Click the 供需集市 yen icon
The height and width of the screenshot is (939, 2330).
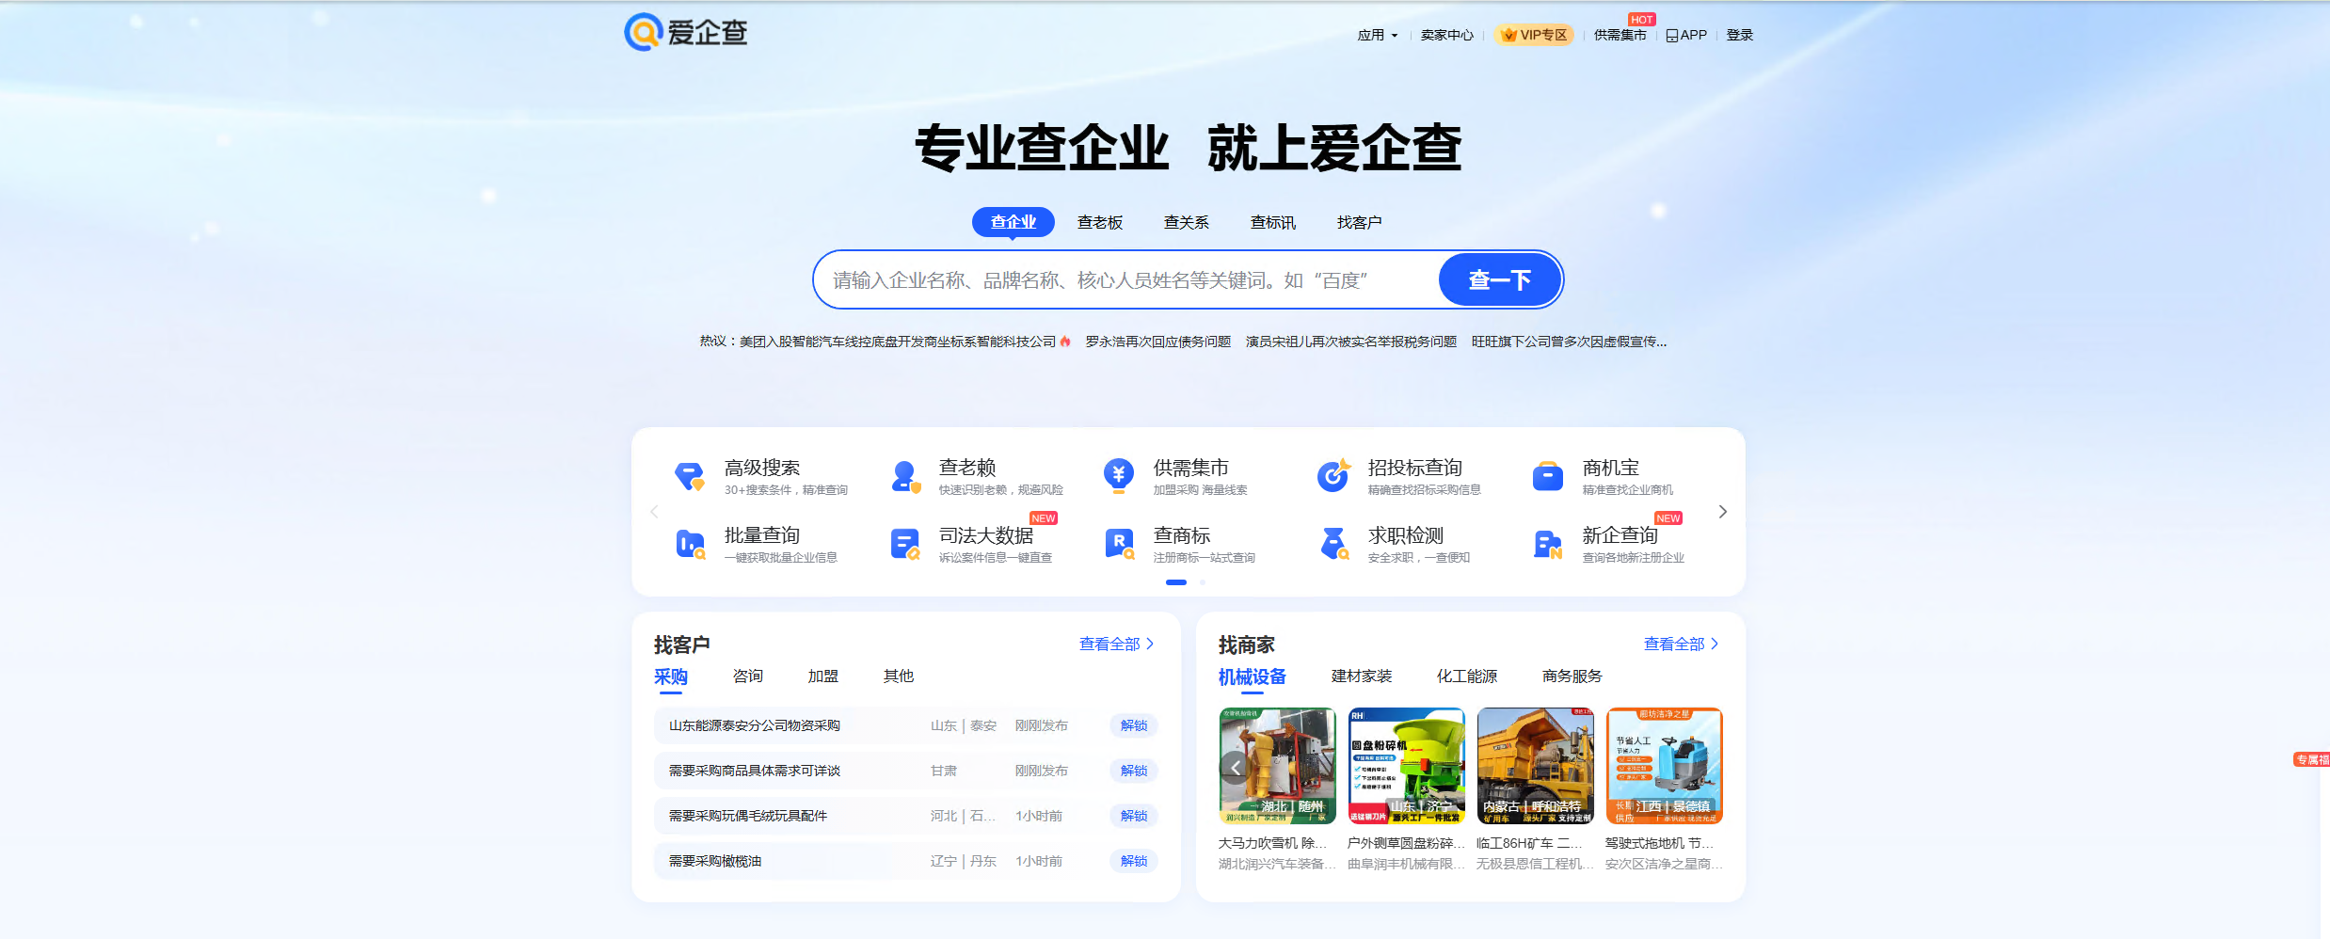pos(1118,476)
